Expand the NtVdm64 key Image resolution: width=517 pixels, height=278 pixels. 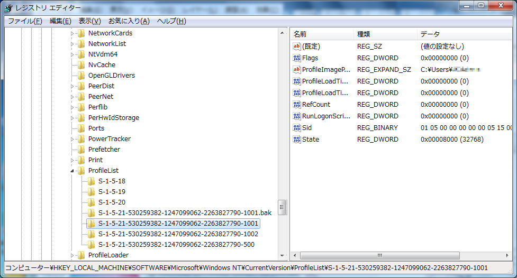[x=72, y=54]
